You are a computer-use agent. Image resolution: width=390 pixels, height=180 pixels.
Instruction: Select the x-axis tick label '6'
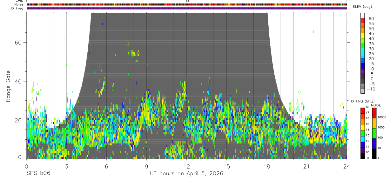pos(106,166)
